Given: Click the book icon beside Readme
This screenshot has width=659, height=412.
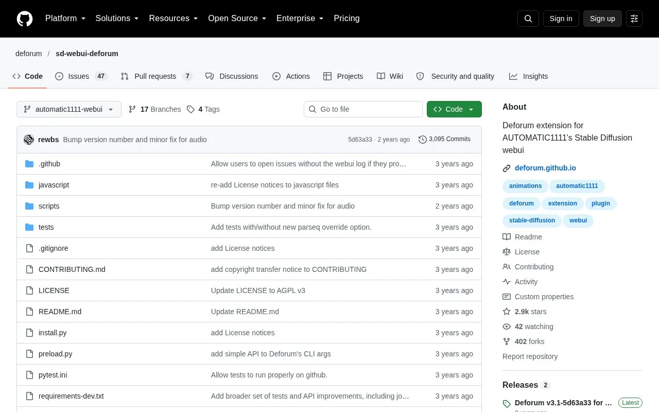Looking at the screenshot, I should tap(507, 237).
